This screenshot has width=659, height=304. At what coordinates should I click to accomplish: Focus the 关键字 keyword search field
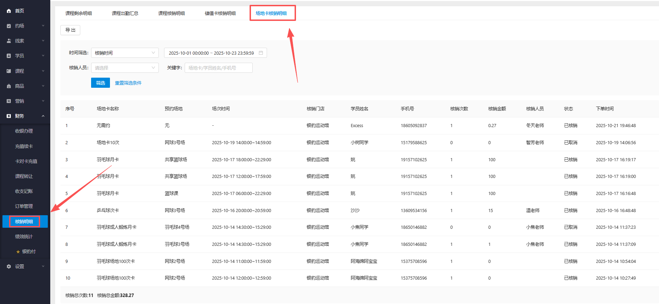[x=219, y=68]
